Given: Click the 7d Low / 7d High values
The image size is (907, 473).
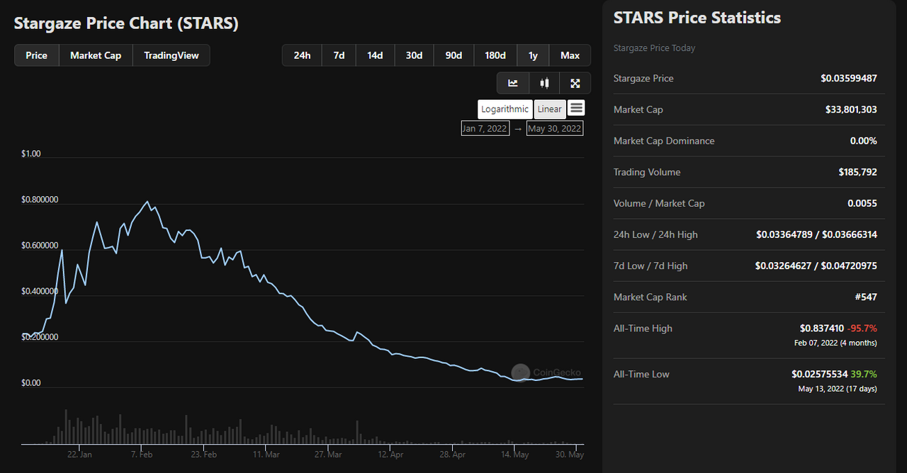Looking at the screenshot, I should pyautogui.click(x=816, y=266).
